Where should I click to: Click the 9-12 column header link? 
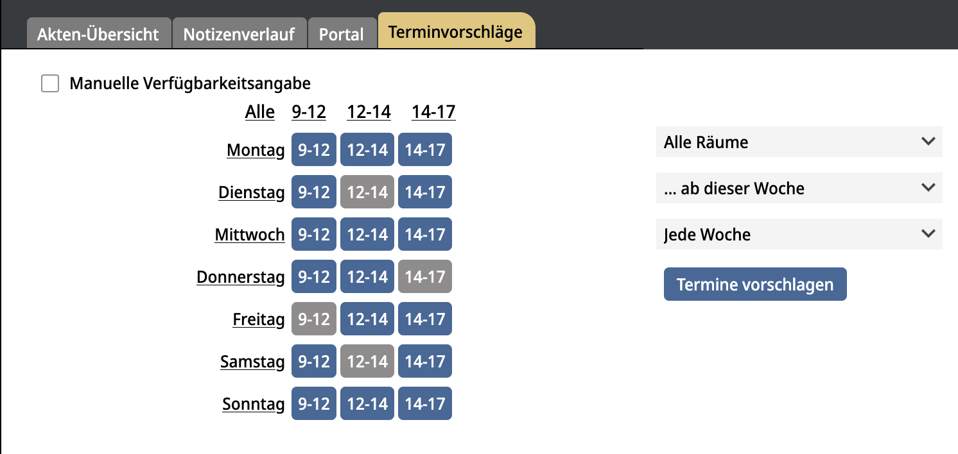click(309, 112)
